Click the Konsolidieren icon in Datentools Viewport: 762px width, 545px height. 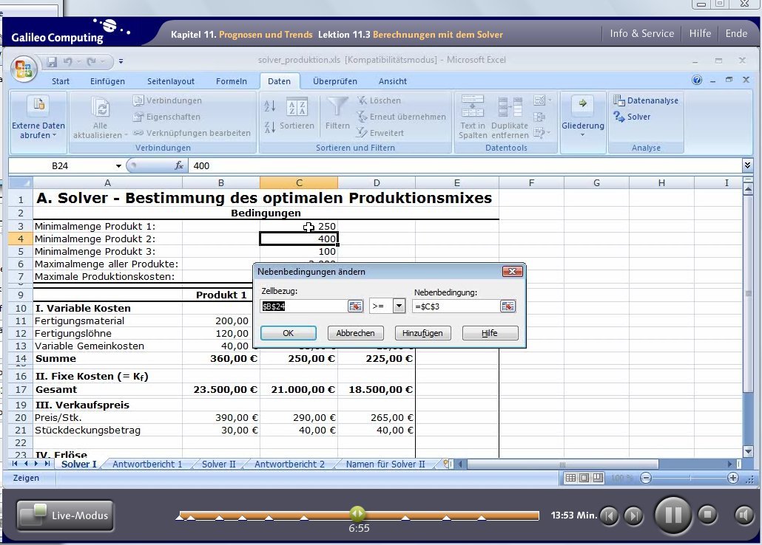pos(539,117)
